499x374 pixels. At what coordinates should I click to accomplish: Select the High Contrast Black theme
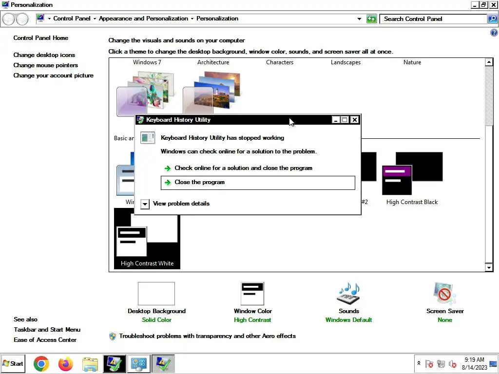[412, 178]
